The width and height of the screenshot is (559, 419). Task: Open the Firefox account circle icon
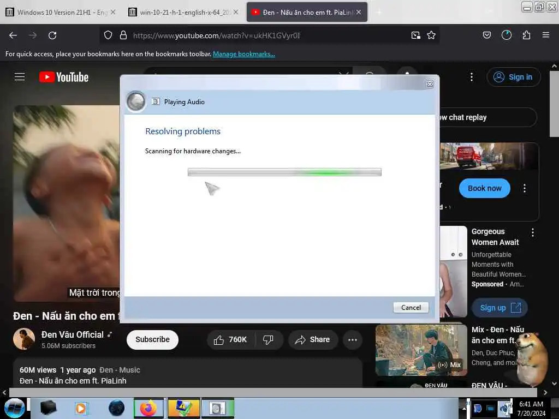(x=506, y=35)
